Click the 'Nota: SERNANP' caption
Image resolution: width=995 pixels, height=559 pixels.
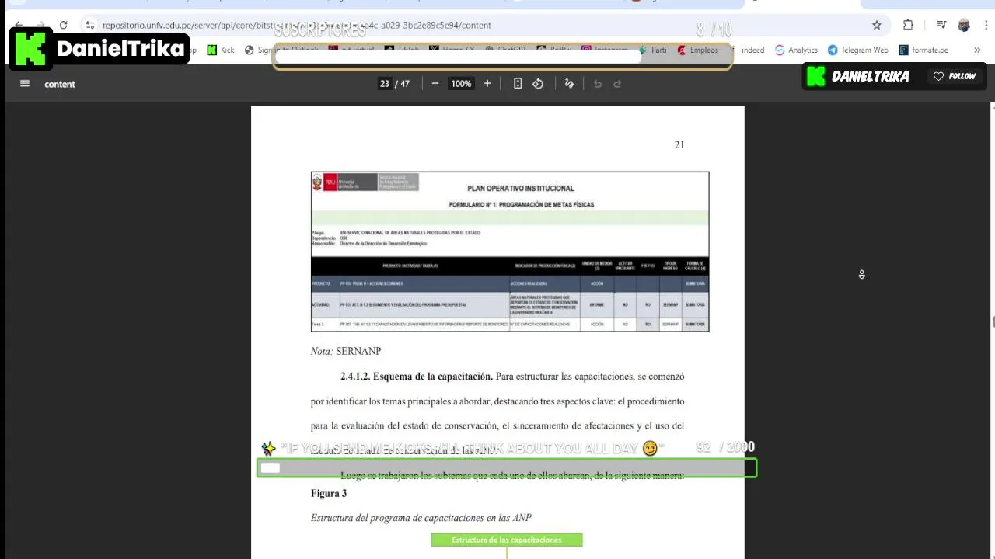(346, 351)
